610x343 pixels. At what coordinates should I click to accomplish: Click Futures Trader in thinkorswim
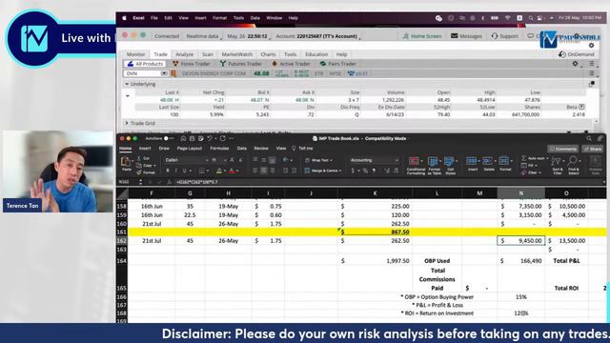[241, 64]
